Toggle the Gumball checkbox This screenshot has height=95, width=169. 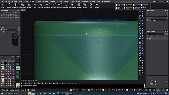126,90
